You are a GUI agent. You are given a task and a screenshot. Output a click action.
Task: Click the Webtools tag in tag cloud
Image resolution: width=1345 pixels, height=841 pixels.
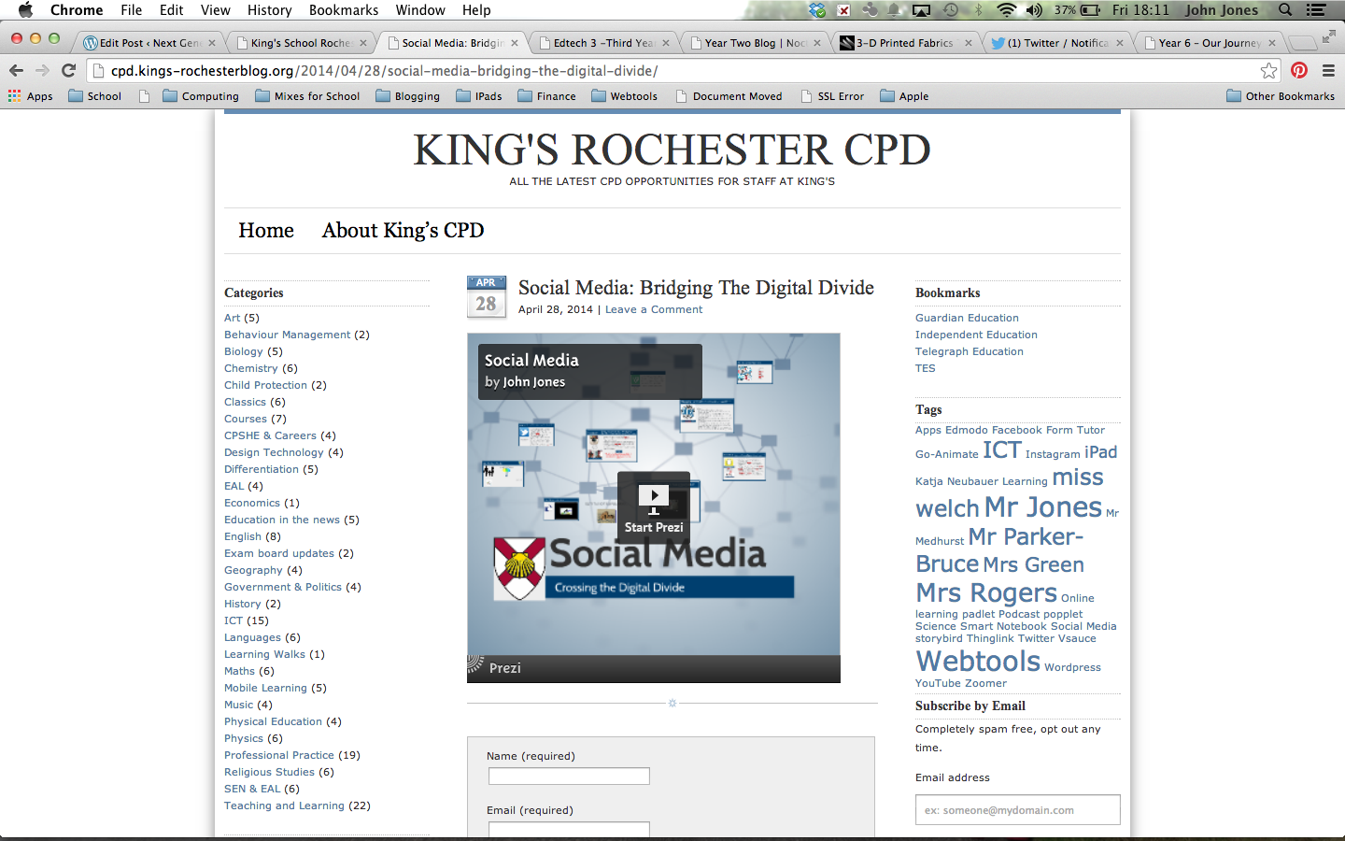tap(978, 661)
